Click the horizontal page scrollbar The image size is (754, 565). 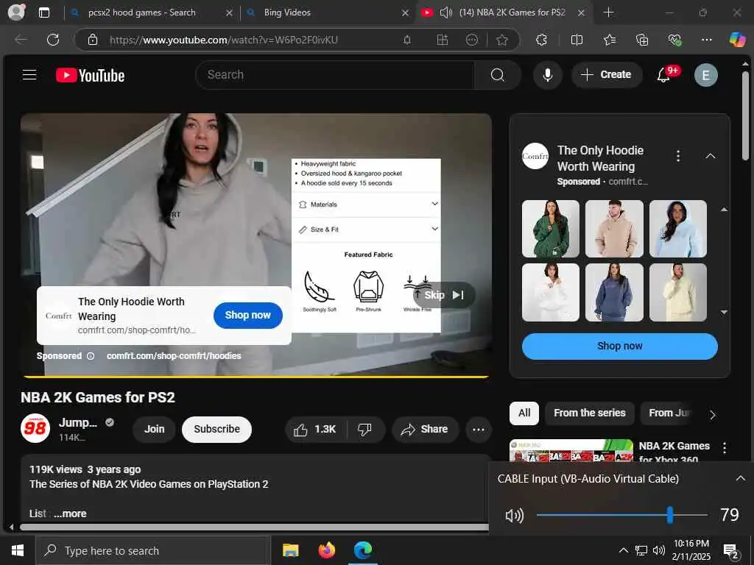[253, 527]
